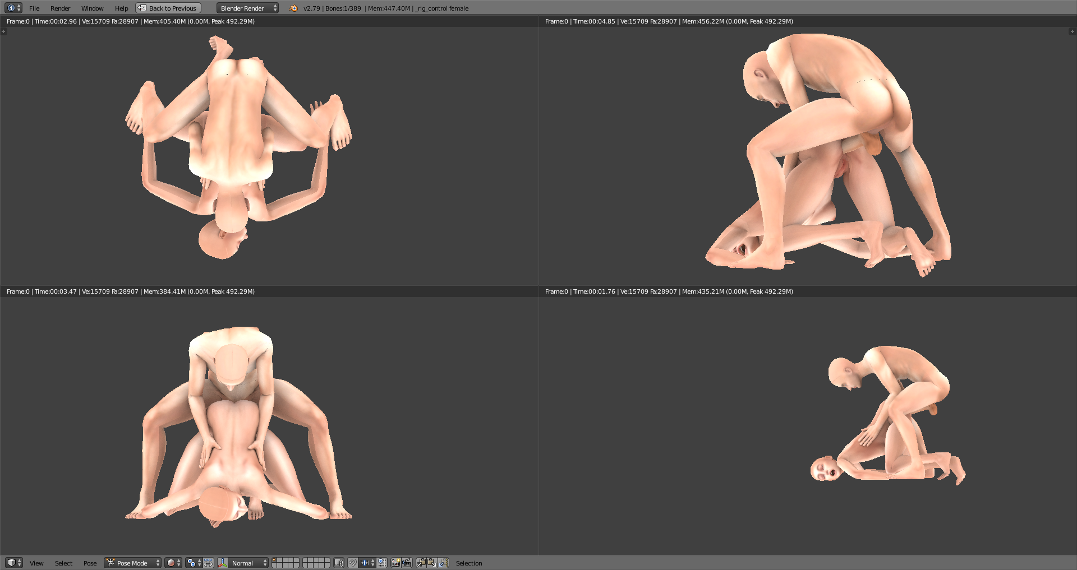Expand the plus widget in top-right render view

tap(1073, 31)
